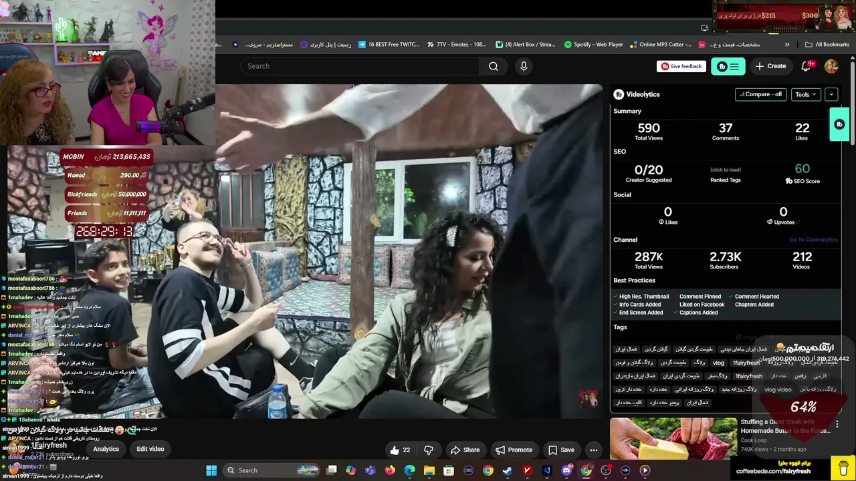This screenshot has width=856, height=481.
Task: Save the video to a playlist
Action: (x=561, y=450)
